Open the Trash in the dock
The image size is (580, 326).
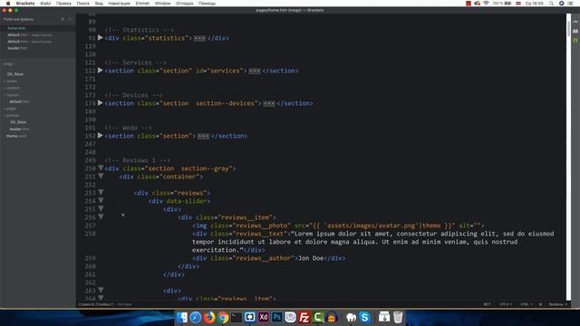click(x=398, y=317)
